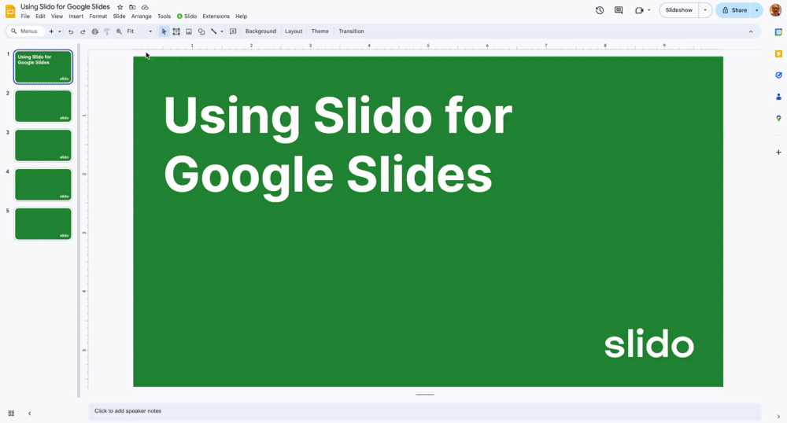Click the move to folder icon
The height and width of the screenshot is (423, 787).
tap(132, 7)
